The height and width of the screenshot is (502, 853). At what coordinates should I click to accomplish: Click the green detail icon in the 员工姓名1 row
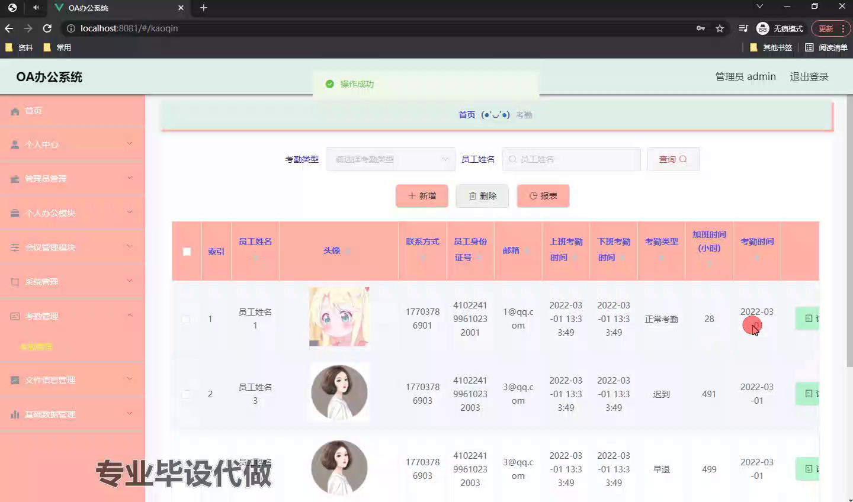808,318
